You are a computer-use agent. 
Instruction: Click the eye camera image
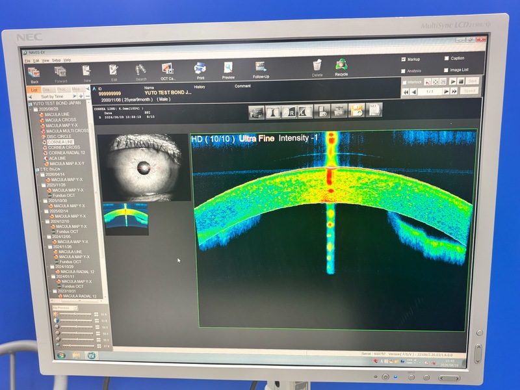[144, 167]
